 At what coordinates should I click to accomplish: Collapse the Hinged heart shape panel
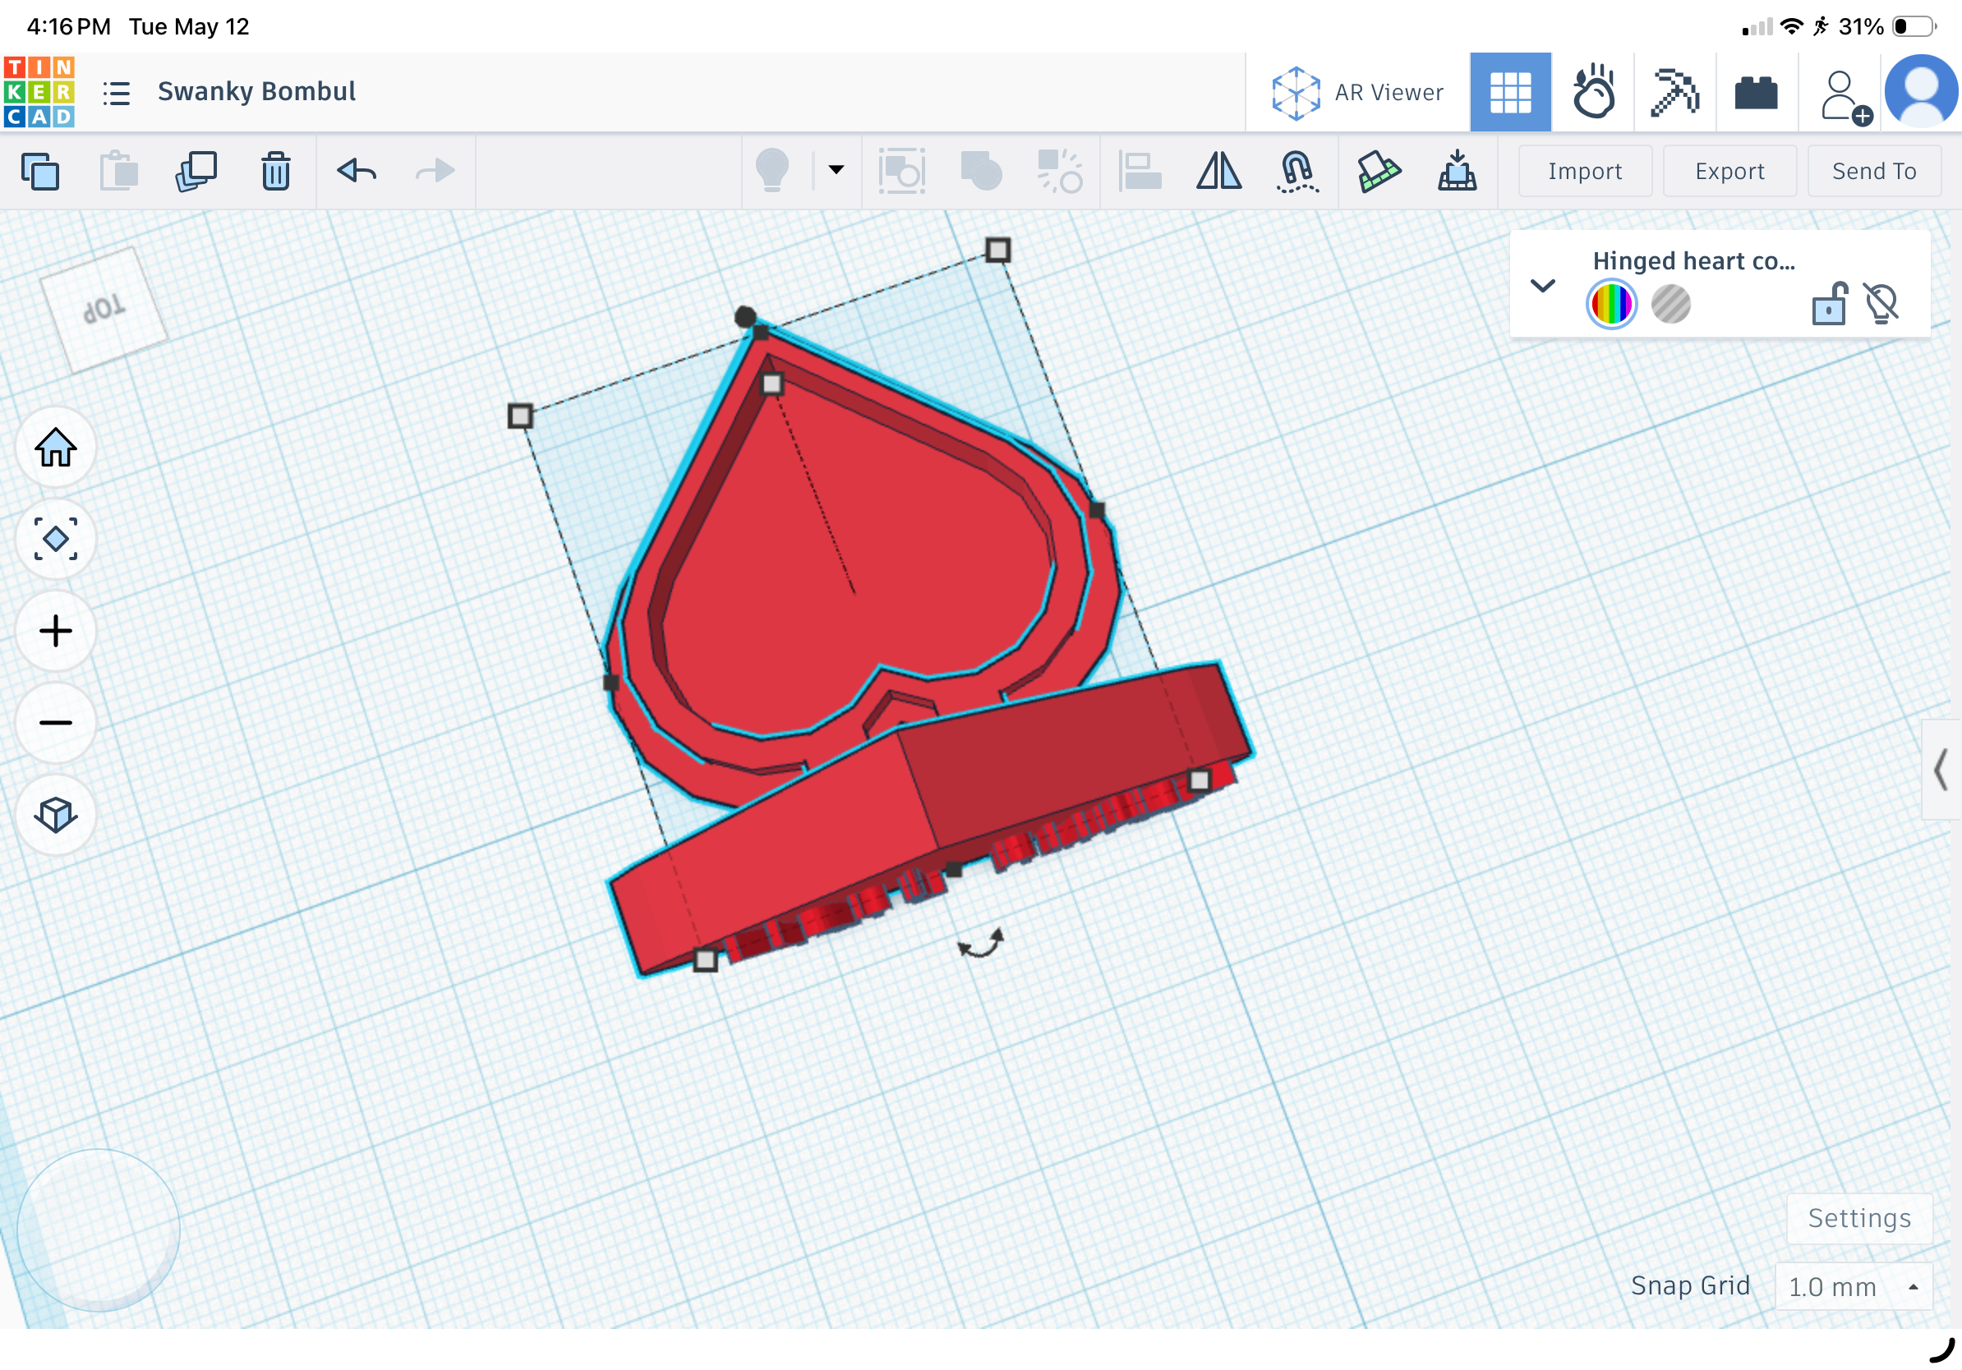[x=1542, y=285]
